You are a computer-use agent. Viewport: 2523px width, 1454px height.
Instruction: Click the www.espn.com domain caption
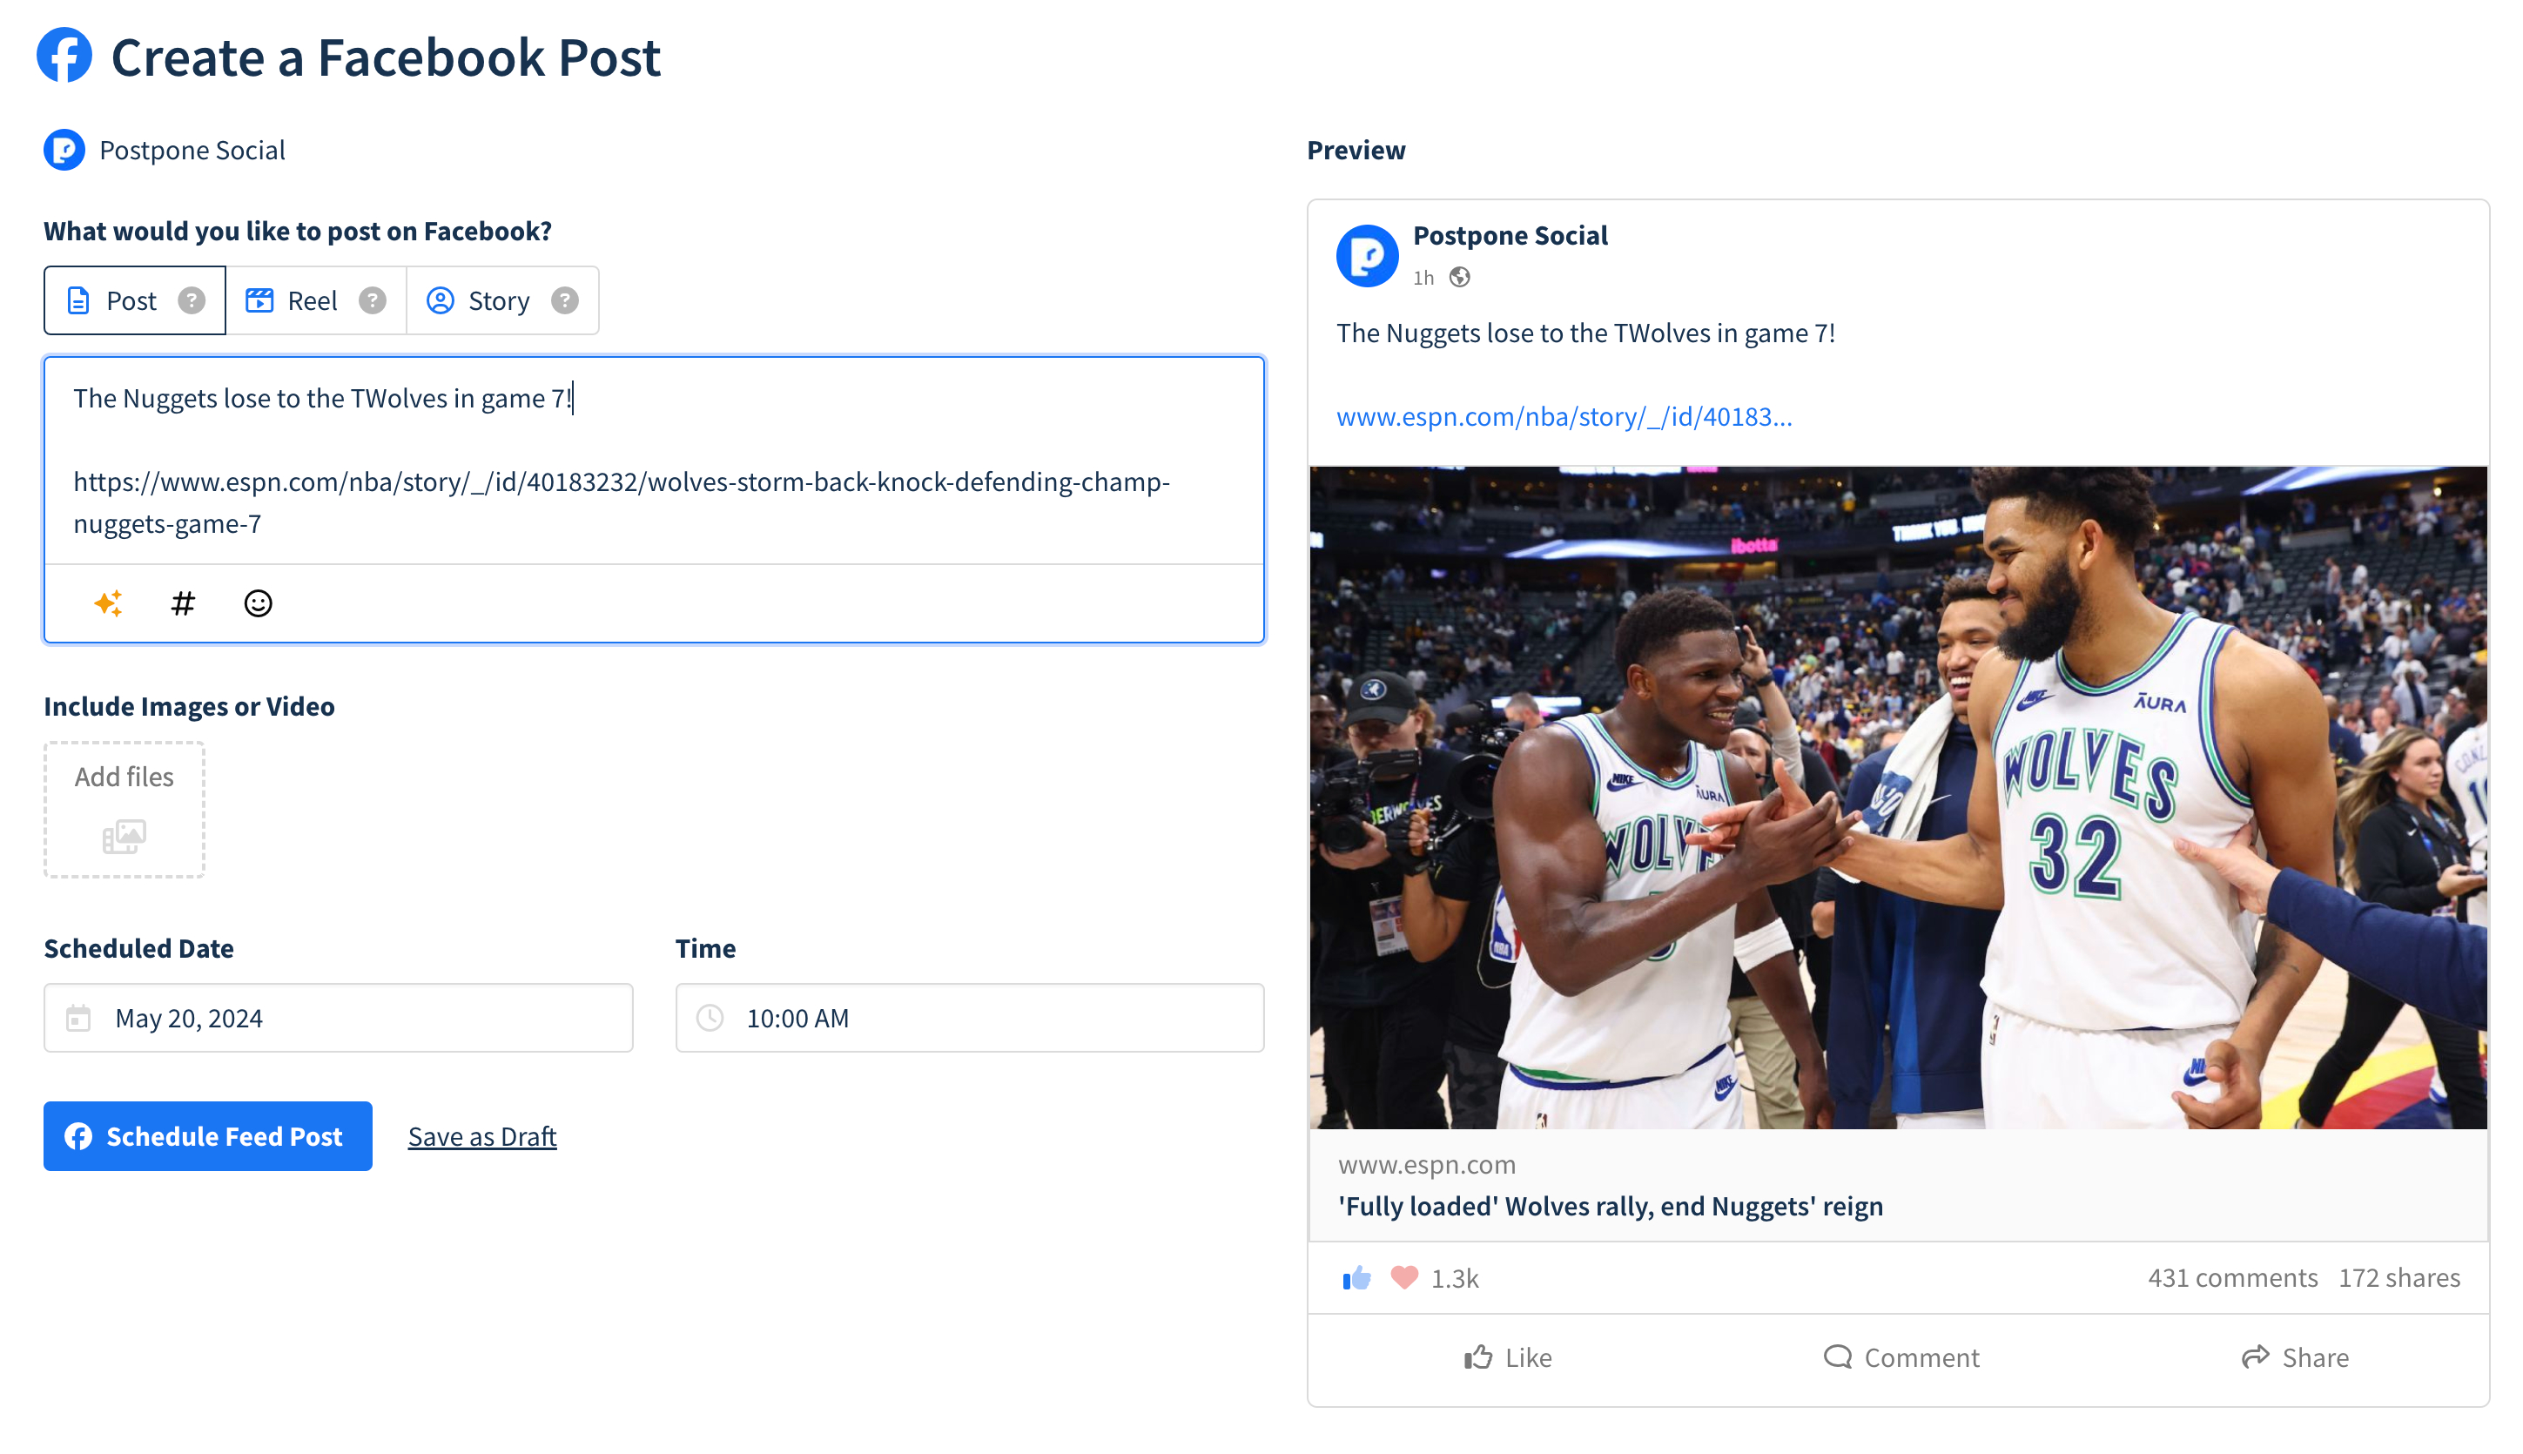coord(1427,1164)
